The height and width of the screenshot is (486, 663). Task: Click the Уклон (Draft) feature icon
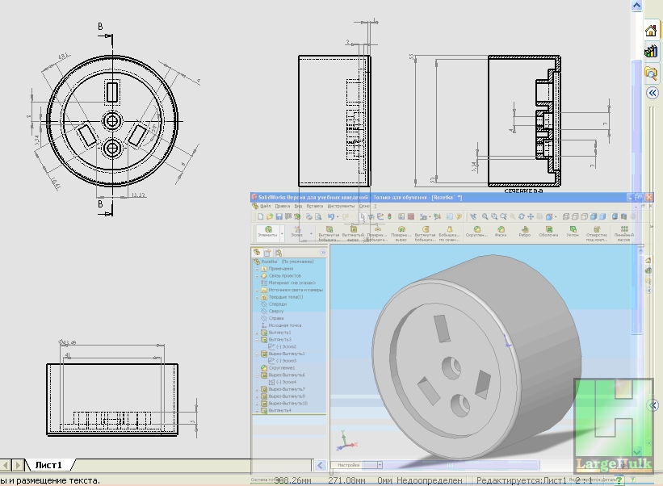(572, 230)
